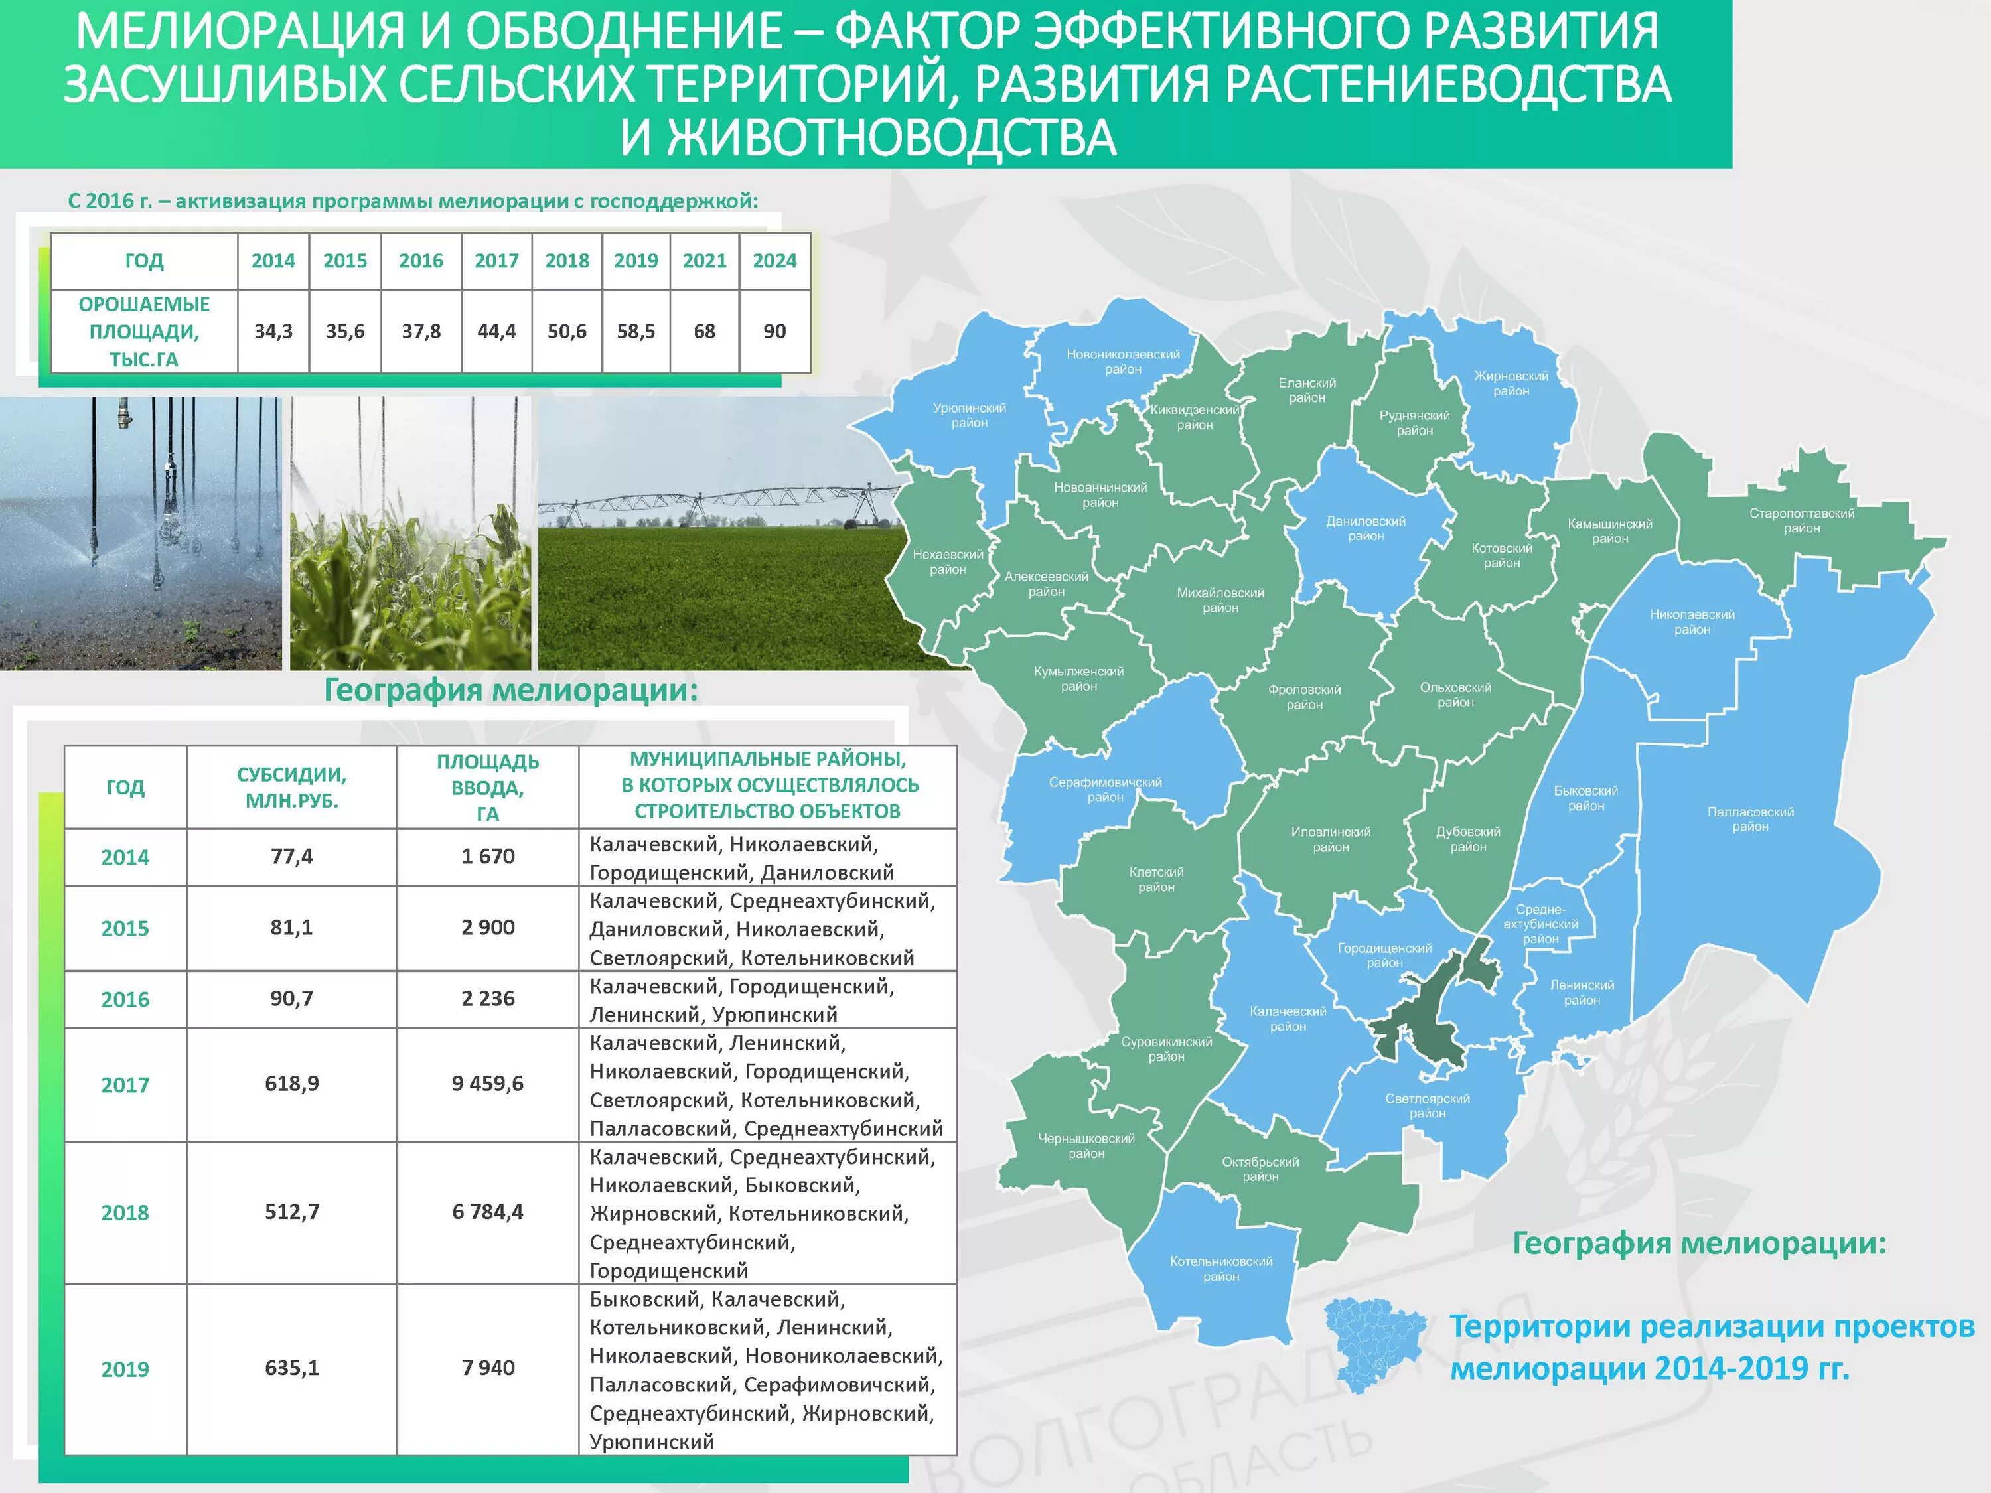Select Николаевский район on the map
This screenshot has height=1493, width=1991.
pos(1692,621)
